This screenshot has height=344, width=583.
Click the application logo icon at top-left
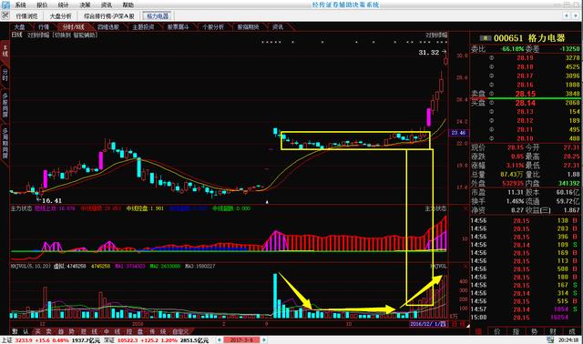(5, 5)
